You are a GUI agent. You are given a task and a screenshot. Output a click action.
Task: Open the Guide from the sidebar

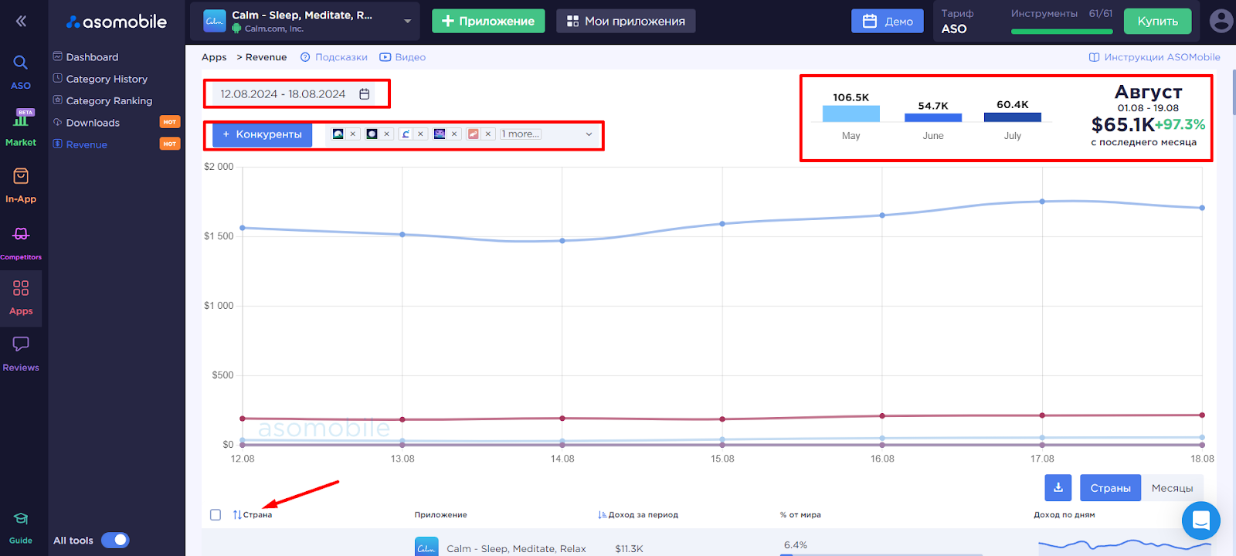tap(21, 529)
